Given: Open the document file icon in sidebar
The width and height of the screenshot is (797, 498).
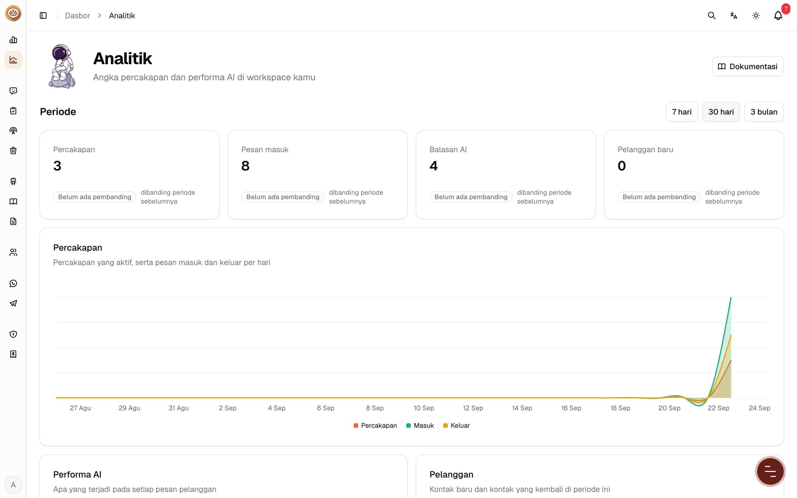Looking at the screenshot, I should tap(13, 221).
